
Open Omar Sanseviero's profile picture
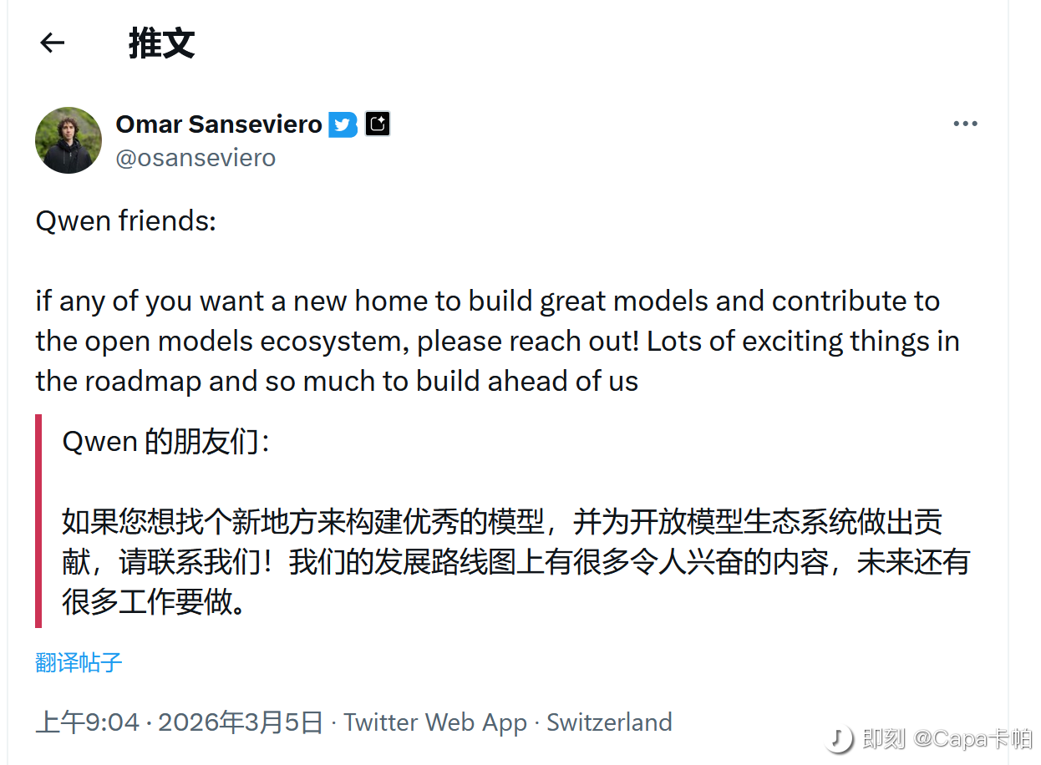[69, 140]
